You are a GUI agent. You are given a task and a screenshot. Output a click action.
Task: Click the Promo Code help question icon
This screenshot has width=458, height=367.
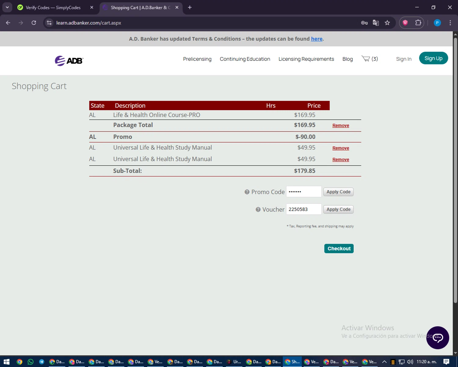247,192
